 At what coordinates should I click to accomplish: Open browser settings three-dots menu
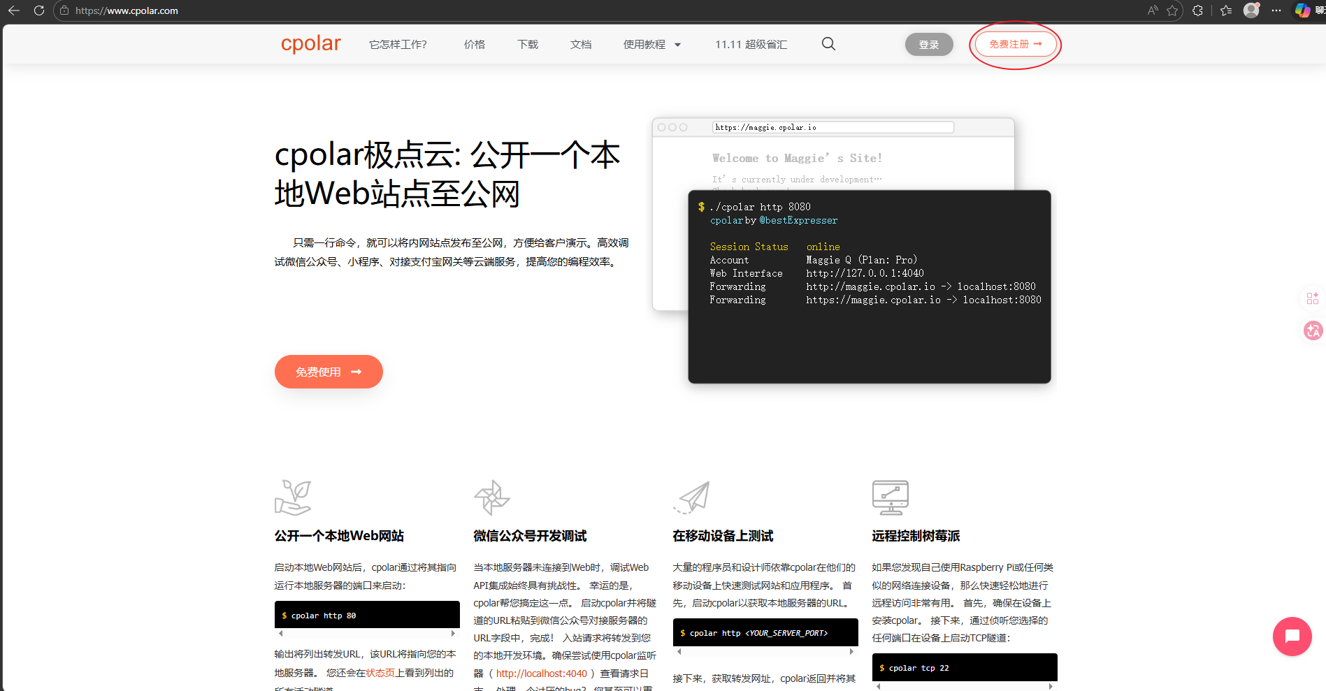(1276, 10)
